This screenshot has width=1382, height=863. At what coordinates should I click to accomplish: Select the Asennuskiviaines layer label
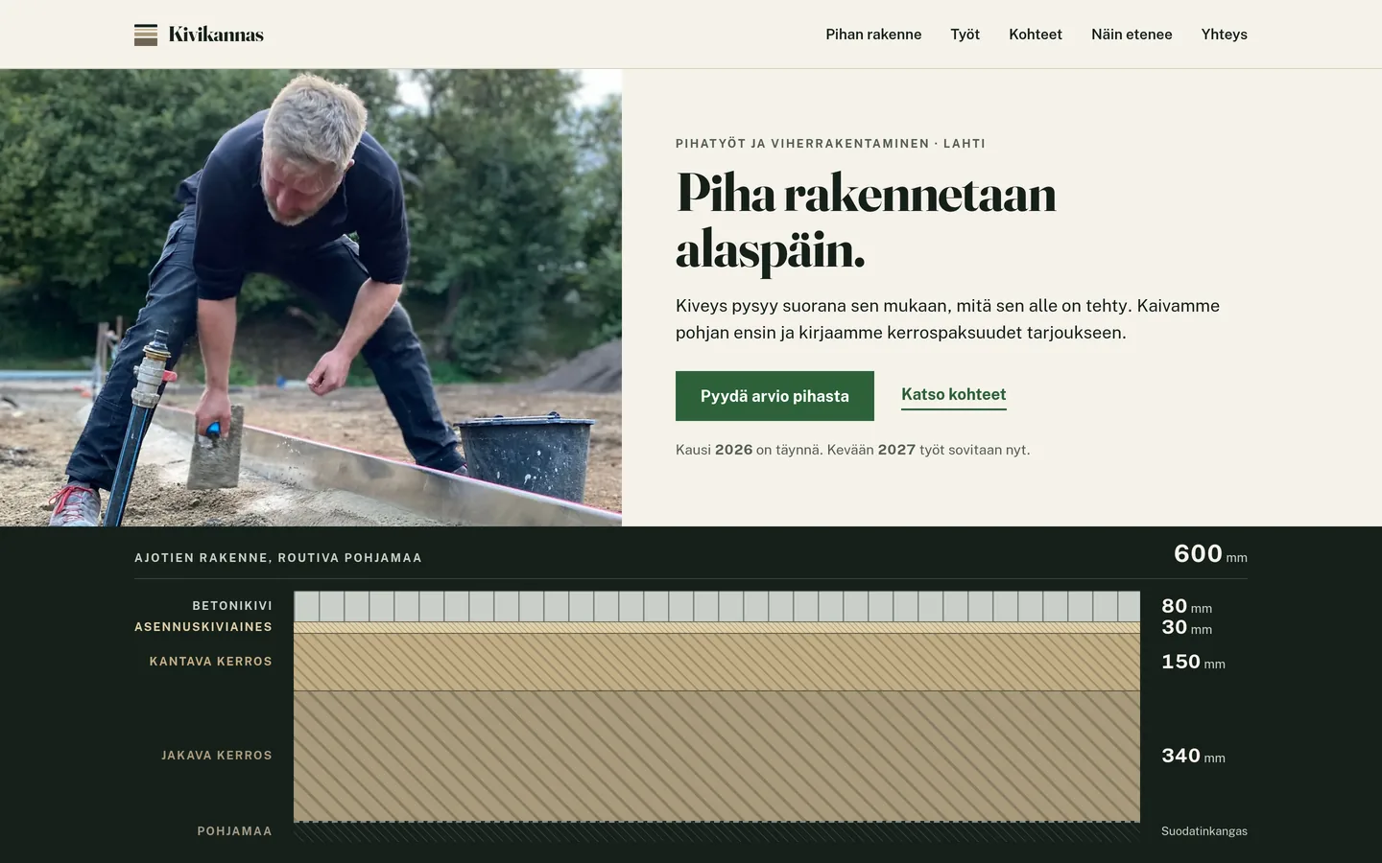(203, 627)
